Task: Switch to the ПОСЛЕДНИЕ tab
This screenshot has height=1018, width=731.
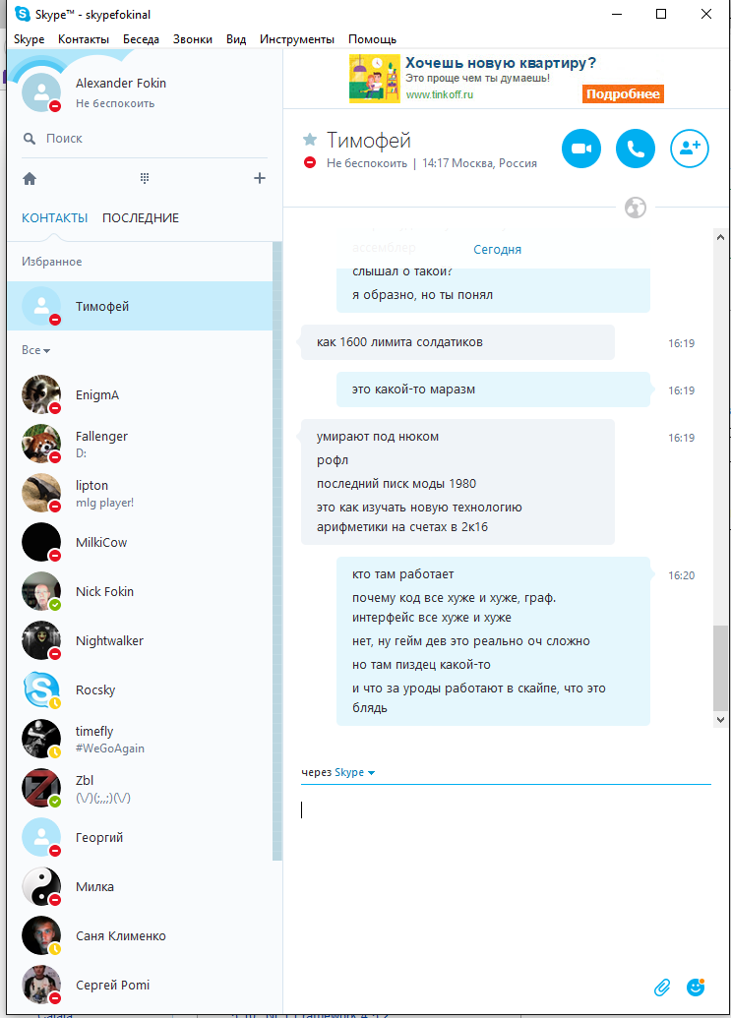Action: (x=141, y=218)
